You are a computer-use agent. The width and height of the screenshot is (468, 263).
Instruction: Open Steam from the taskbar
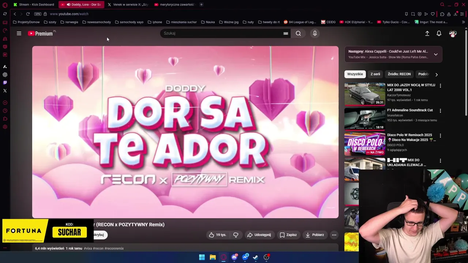256,257
